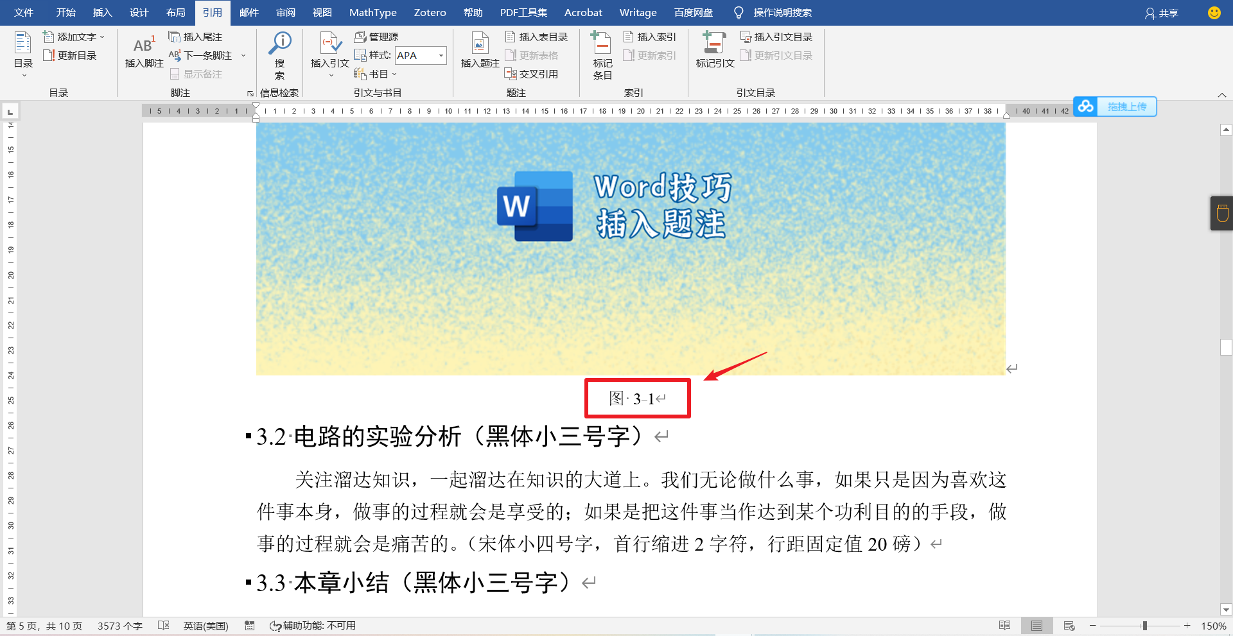Click 添加文字 in the 目录 group
The width and height of the screenshot is (1233, 636).
coord(73,37)
